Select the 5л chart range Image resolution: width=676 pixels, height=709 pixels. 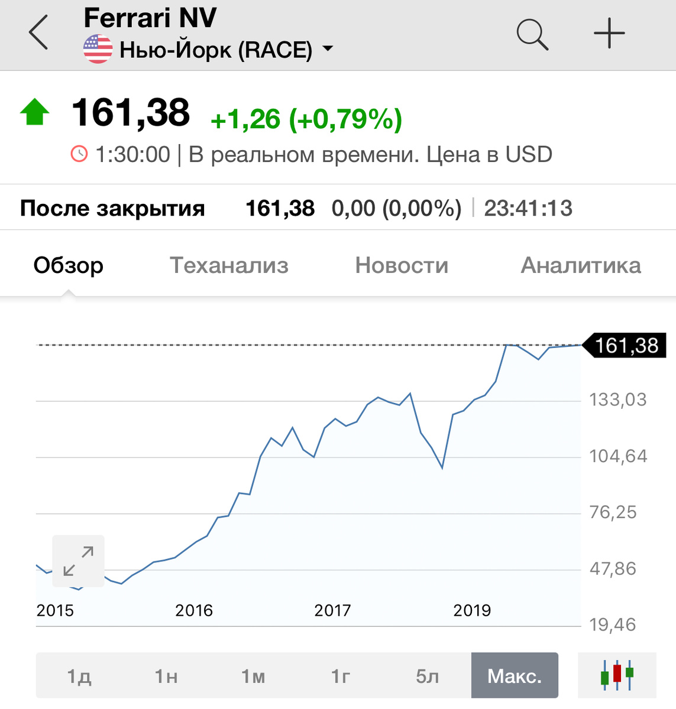click(428, 675)
